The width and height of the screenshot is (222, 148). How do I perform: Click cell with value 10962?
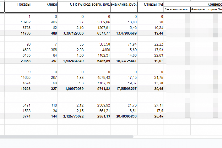coord(18,22)
